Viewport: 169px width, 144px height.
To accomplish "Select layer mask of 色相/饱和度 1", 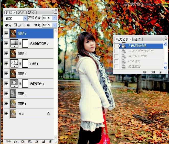I will [25, 43].
